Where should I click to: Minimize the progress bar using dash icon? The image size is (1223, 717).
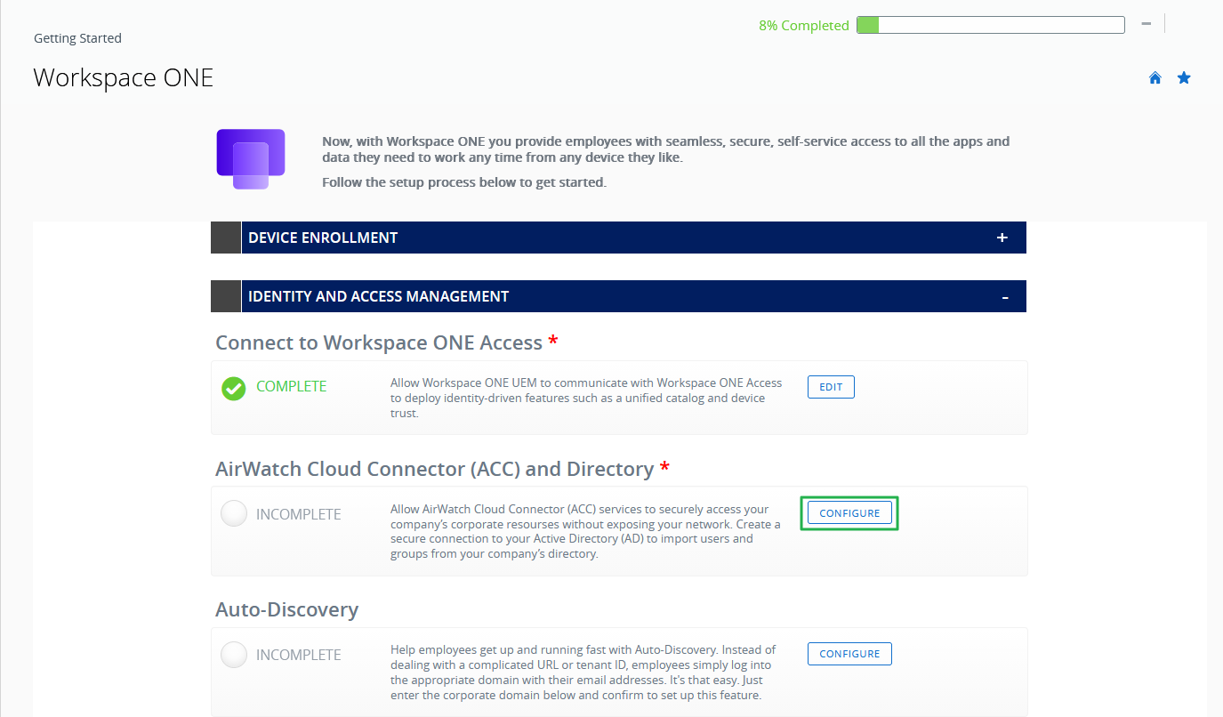[1147, 24]
